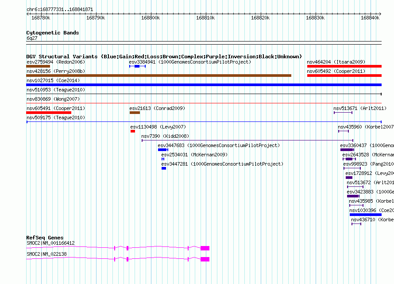This screenshot has width=394, height=284.
Task: Click nsv7390 (Kidd2008) label
Action: click(x=165, y=136)
